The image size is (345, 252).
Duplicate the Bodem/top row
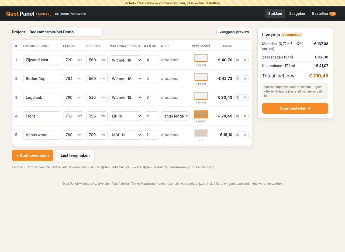pyautogui.click(x=238, y=79)
